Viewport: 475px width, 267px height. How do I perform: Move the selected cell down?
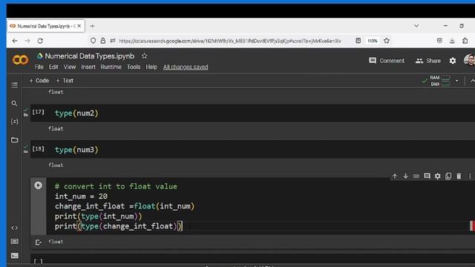point(405,176)
